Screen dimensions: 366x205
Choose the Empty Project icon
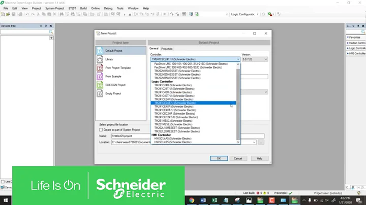pyautogui.click(x=100, y=93)
